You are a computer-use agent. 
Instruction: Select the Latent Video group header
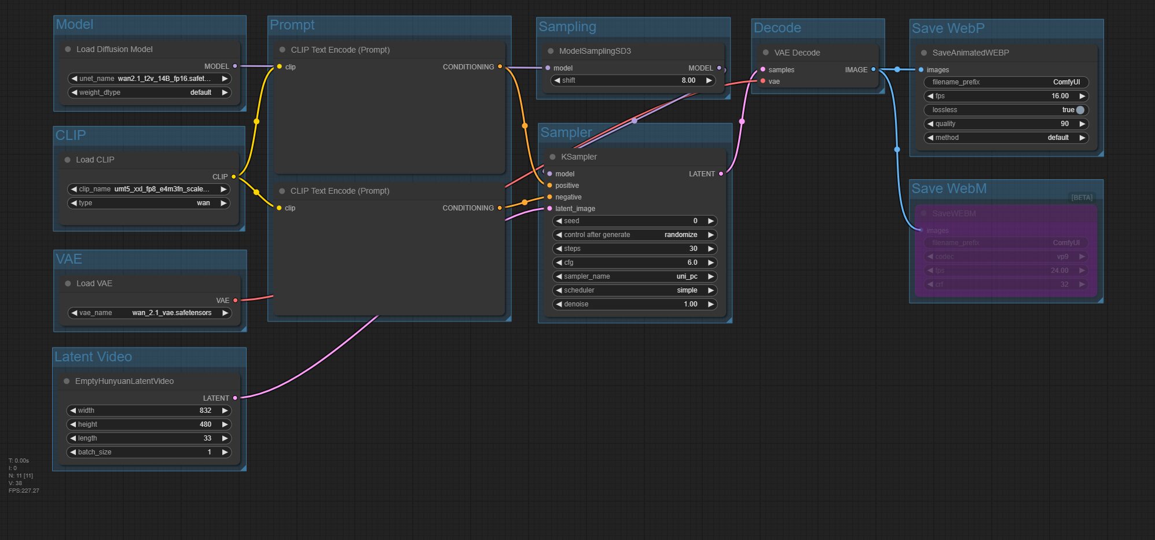coord(93,357)
